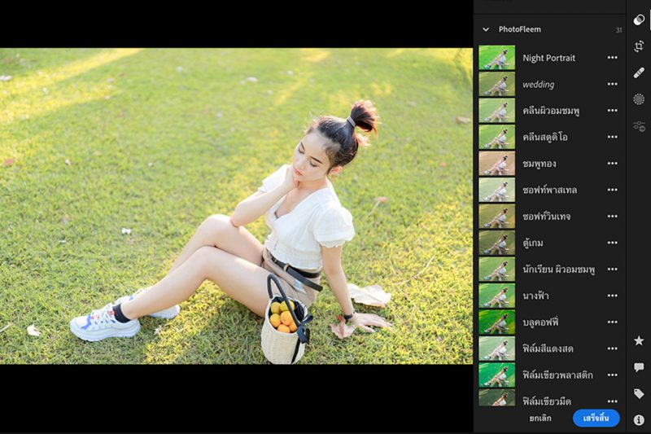This screenshot has width=651, height=434.
Task: Open three-dot menu for นักเรียน ผิวอมชมพู preset
Action: [613, 270]
